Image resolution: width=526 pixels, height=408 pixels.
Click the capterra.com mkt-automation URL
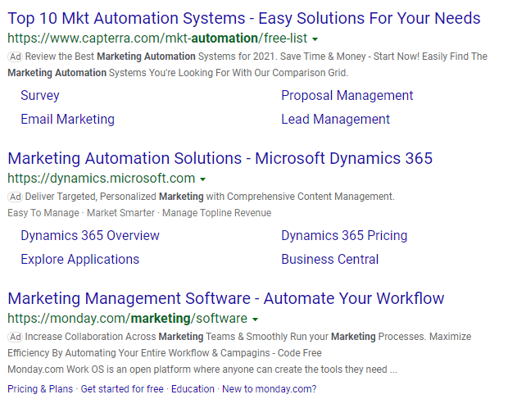click(157, 39)
